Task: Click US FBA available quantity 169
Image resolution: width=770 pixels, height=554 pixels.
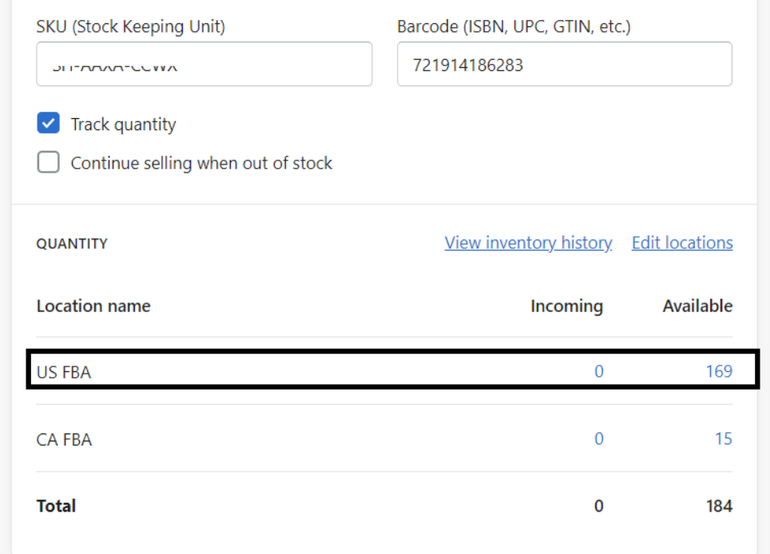Action: pos(719,371)
